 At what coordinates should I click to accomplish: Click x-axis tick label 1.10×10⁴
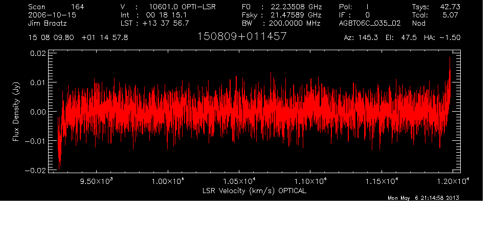pyautogui.click(x=310, y=181)
